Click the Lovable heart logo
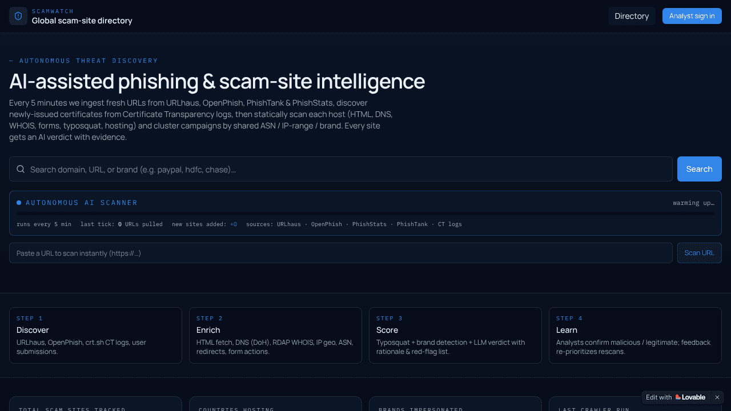The width and height of the screenshot is (731, 411). click(678, 397)
